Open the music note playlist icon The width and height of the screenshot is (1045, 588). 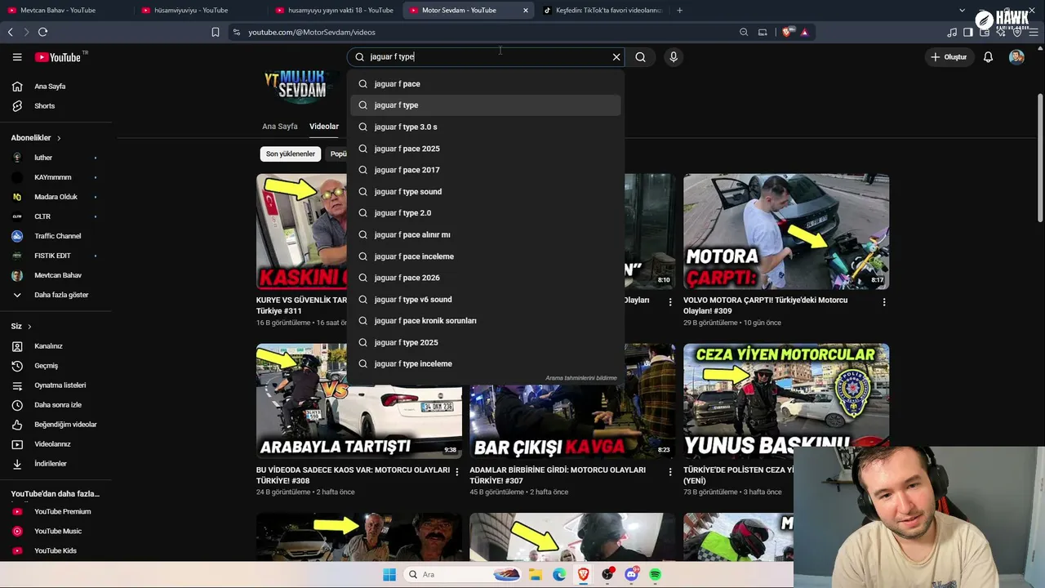click(x=952, y=32)
